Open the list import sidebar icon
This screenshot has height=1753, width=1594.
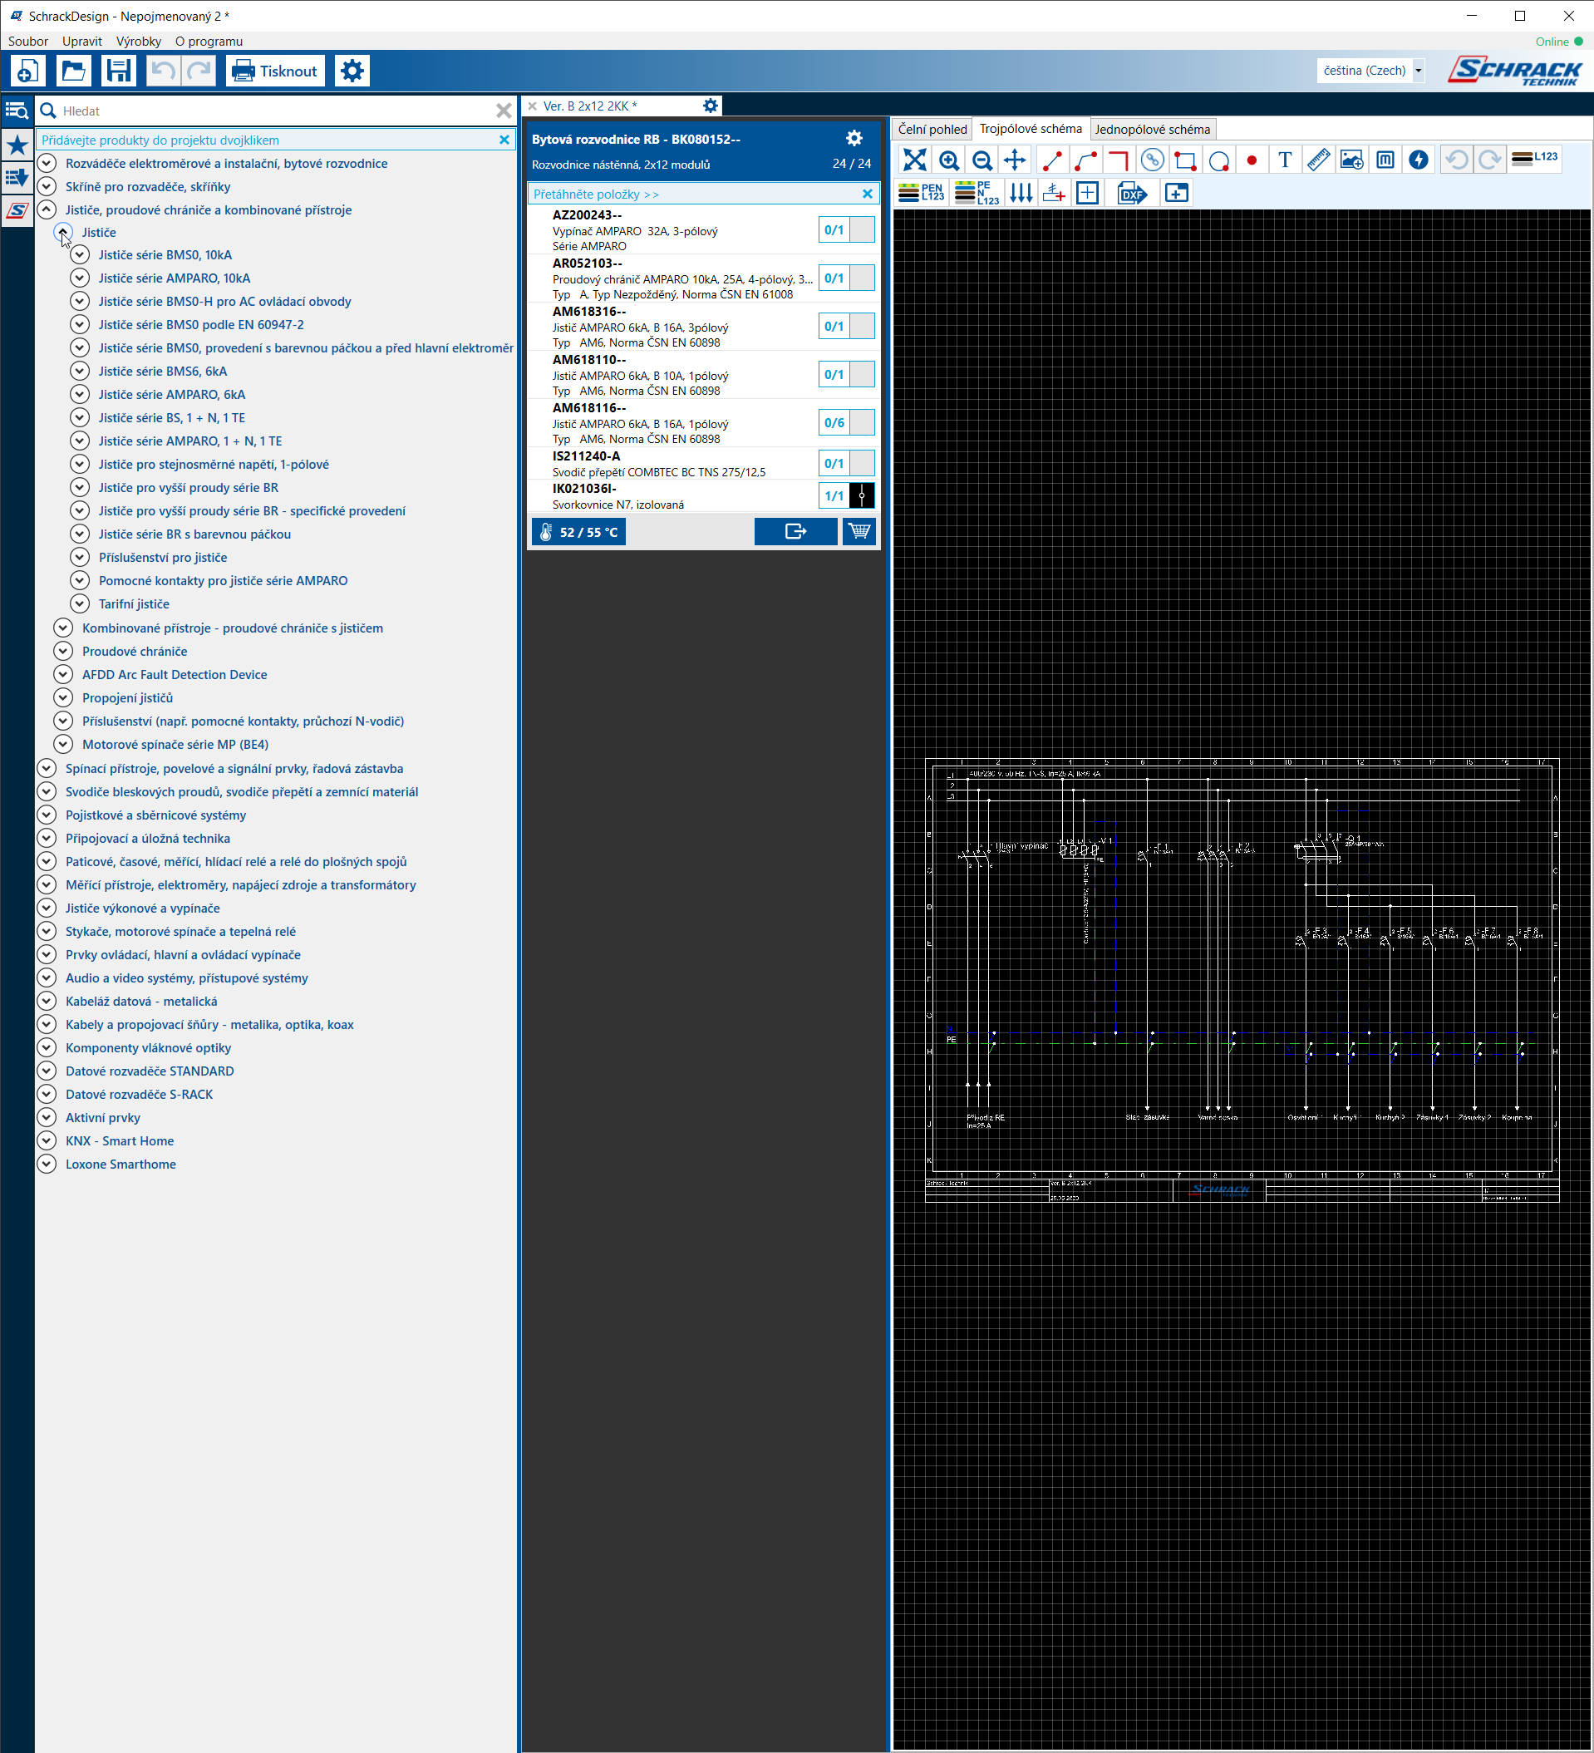[17, 177]
